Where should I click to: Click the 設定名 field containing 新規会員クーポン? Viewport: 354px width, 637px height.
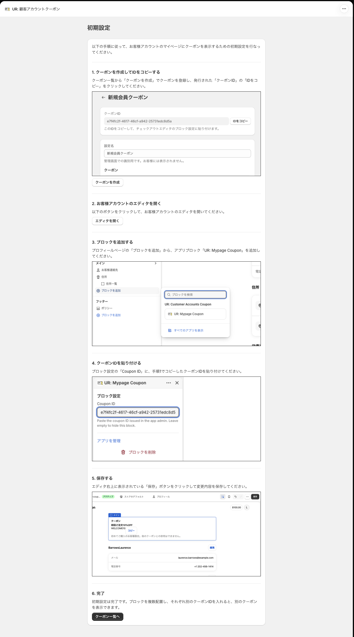[177, 153]
